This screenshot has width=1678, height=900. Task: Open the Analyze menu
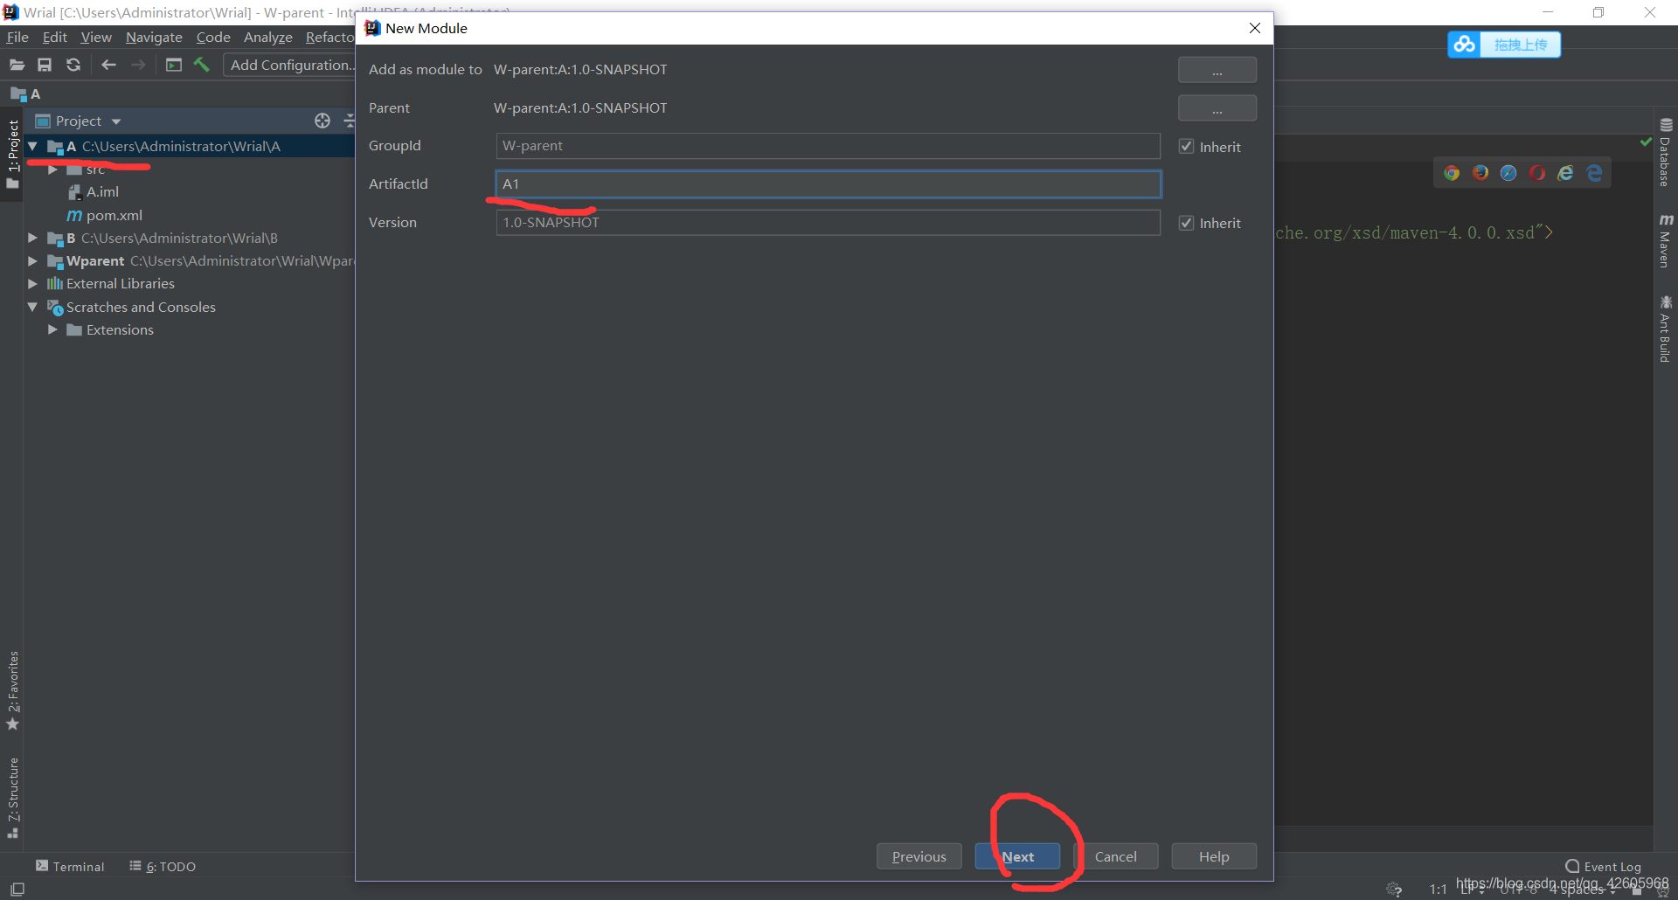(x=267, y=37)
